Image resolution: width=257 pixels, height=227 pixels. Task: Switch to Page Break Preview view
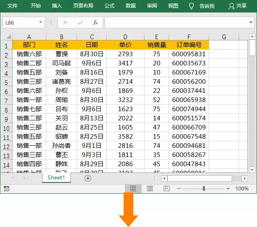166,189
